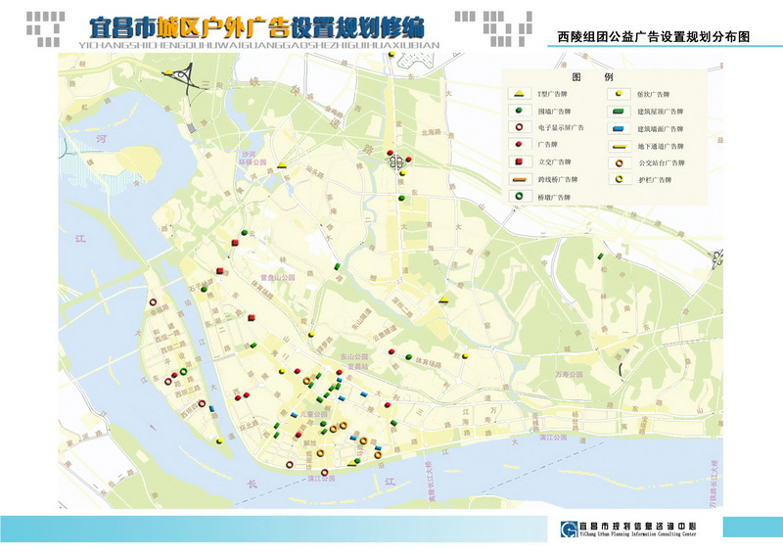Click the 东山公园 label on the map
Image resolution: width=783 pixels, height=554 pixels.
coord(352,357)
